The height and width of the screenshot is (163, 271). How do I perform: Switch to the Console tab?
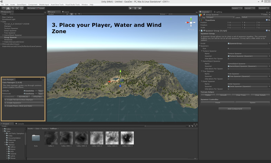pos(20,124)
